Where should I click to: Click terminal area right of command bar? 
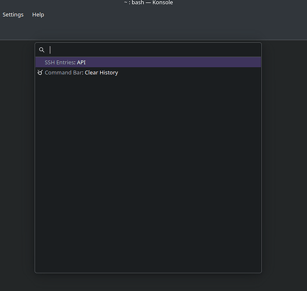click(284, 157)
